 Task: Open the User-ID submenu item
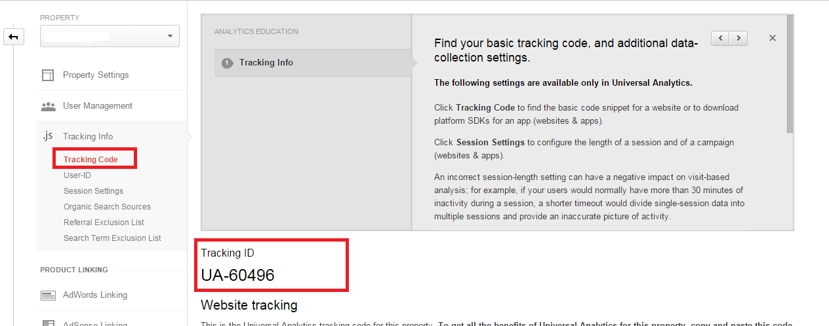click(x=77, y=175)
